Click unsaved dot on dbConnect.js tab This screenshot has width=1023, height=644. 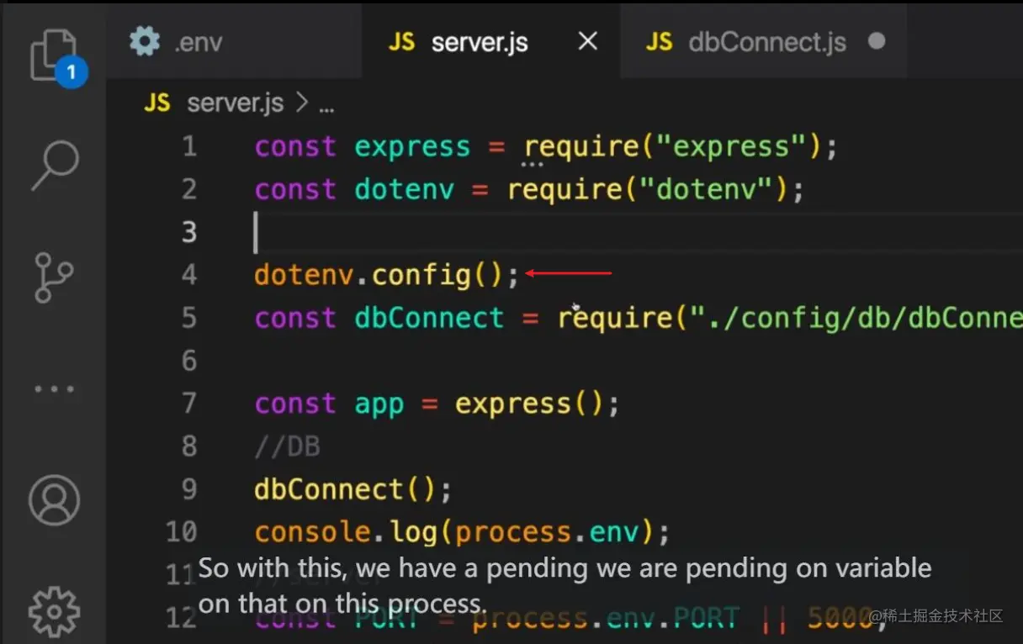(877, 40)
